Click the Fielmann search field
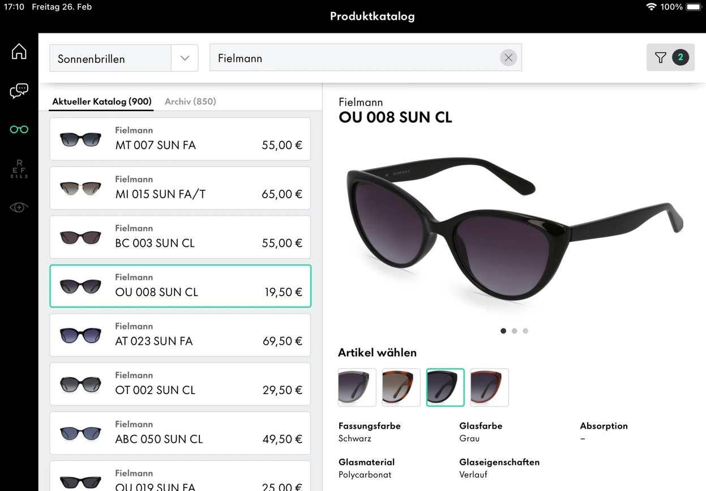Screen dimensions: 706x491 [365, 58]
